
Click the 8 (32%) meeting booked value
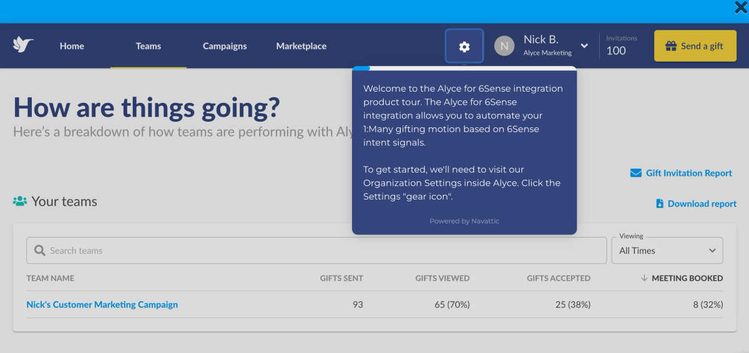(708, 304)
